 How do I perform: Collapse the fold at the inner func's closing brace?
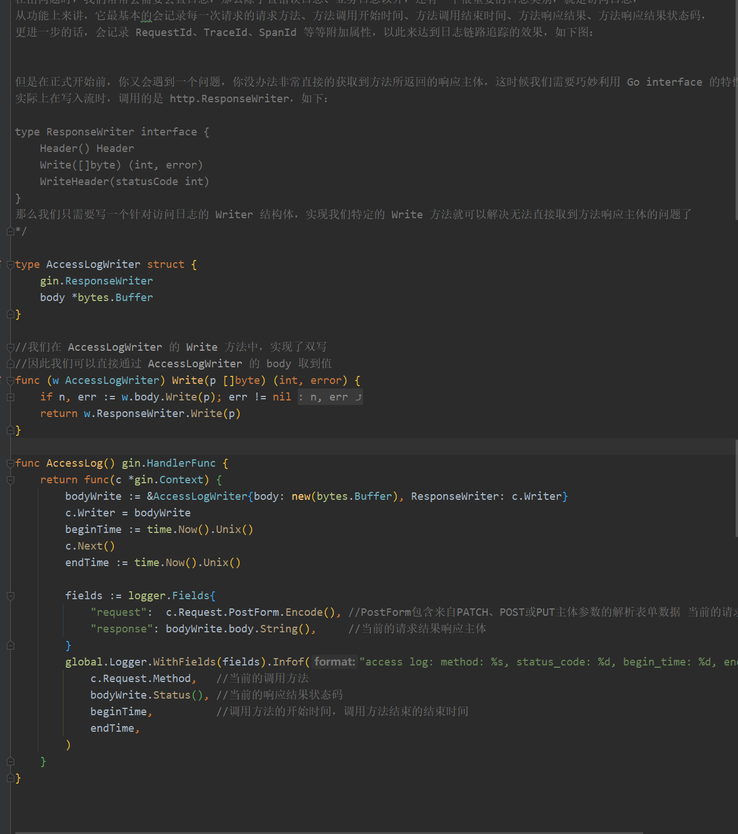(x=10, y=761)
